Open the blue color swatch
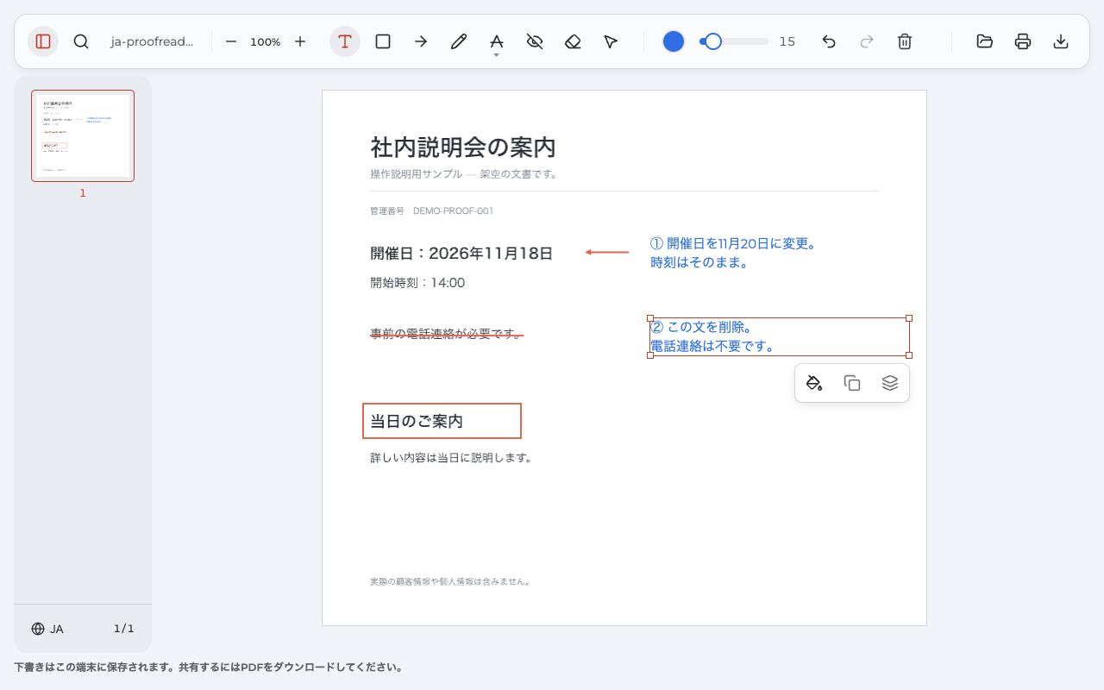 (674, 41)
